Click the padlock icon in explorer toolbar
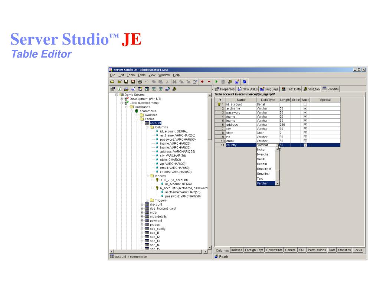This screenshot has width=380, height=285. pyautogui.click(x=174, y=89)
